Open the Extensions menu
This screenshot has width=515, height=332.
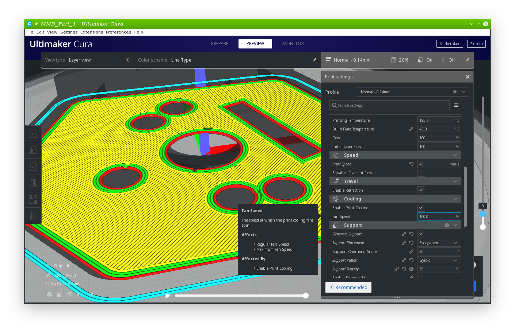pyautogui.click(x=92, y=32)
